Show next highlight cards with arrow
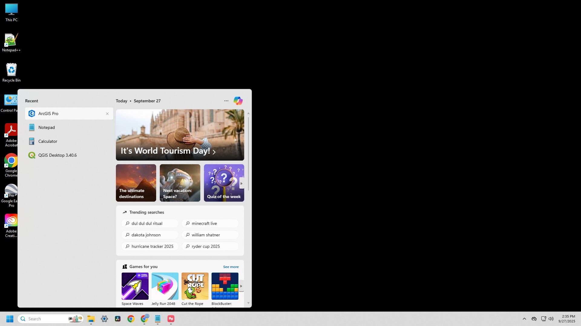Viewport: 581px width, 326px height. [x=241, y=183]
